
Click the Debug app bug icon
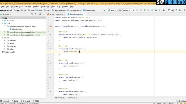(145, 10)
